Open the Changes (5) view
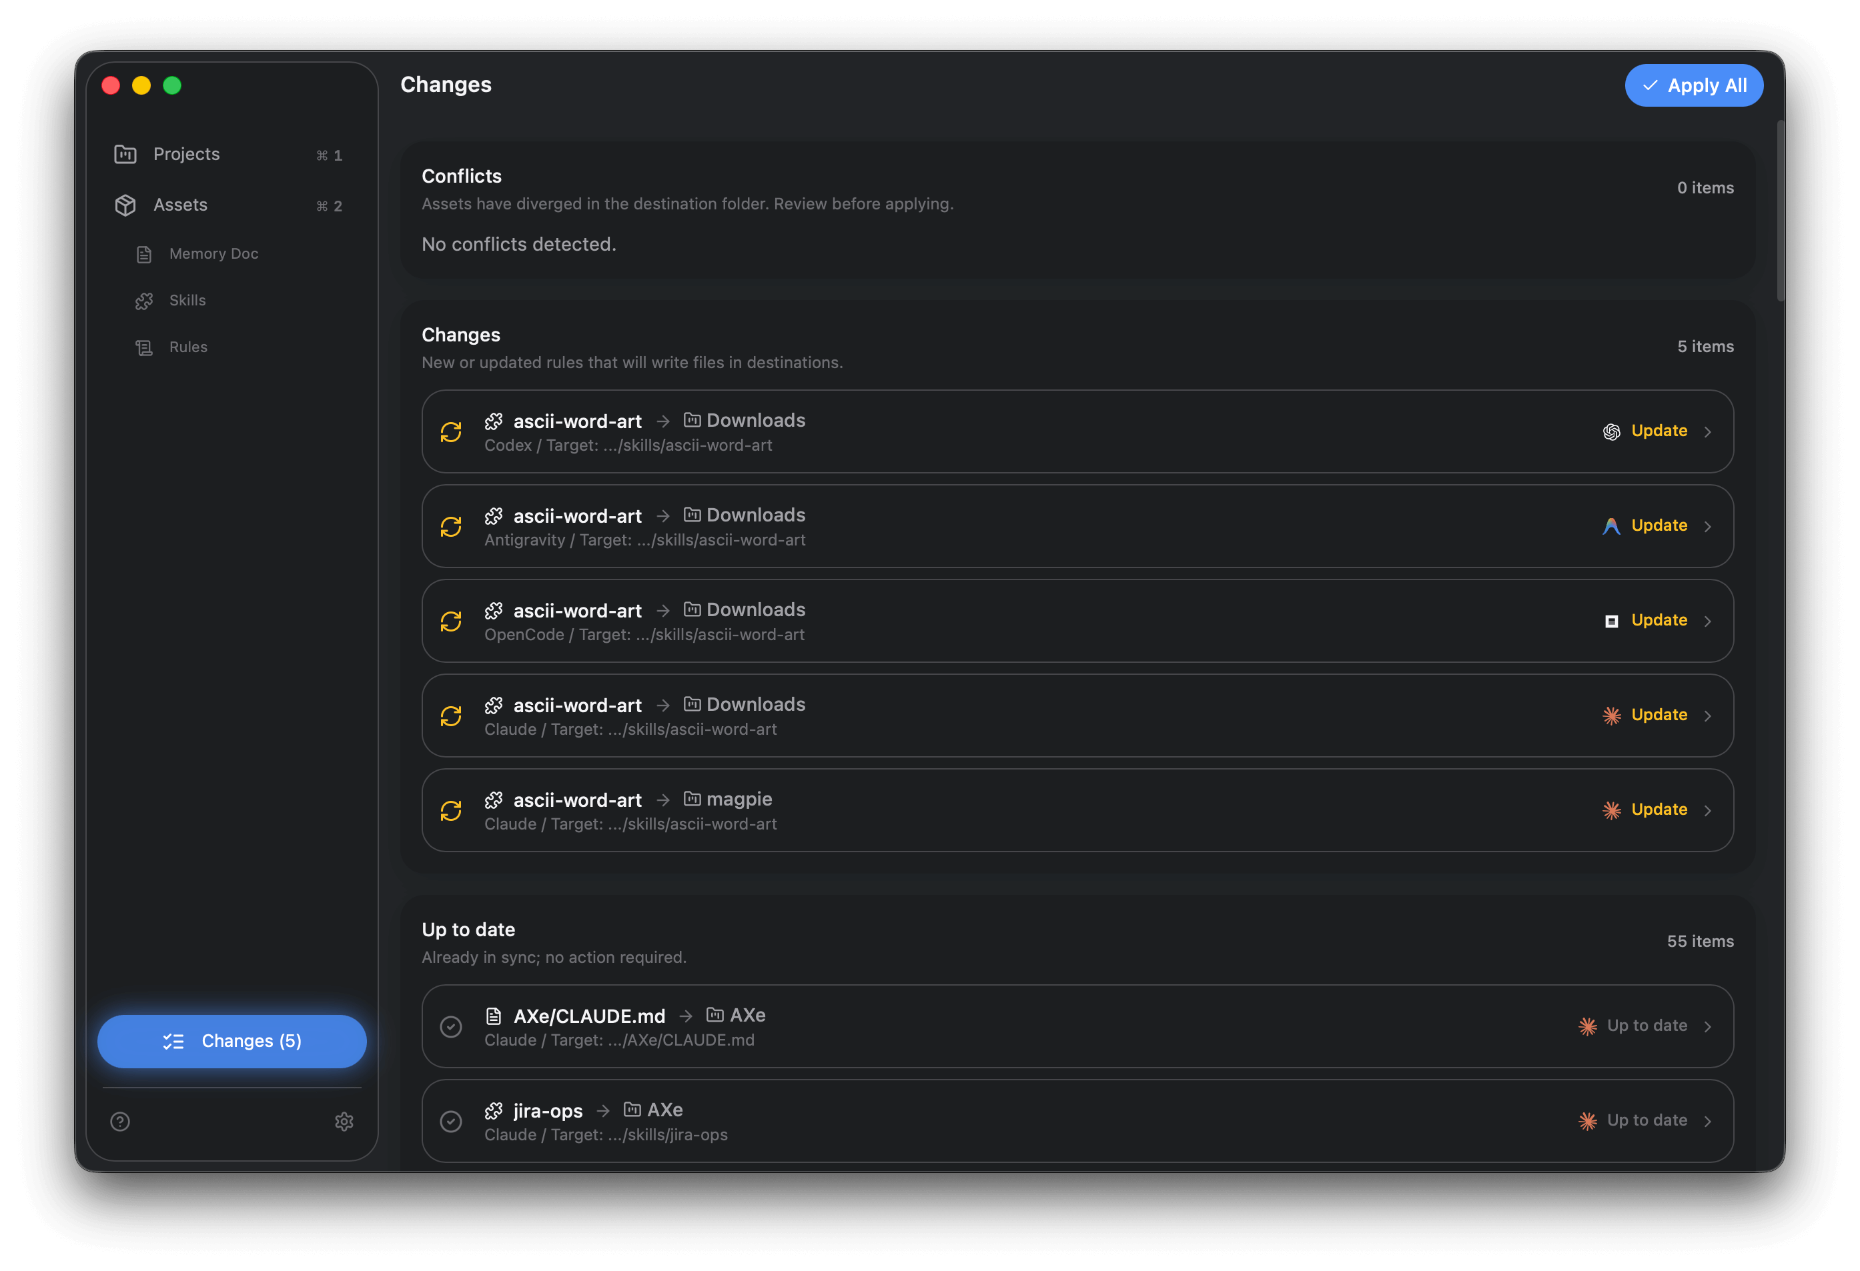Viewport: 1860px width, 1271px height. 231,1041
